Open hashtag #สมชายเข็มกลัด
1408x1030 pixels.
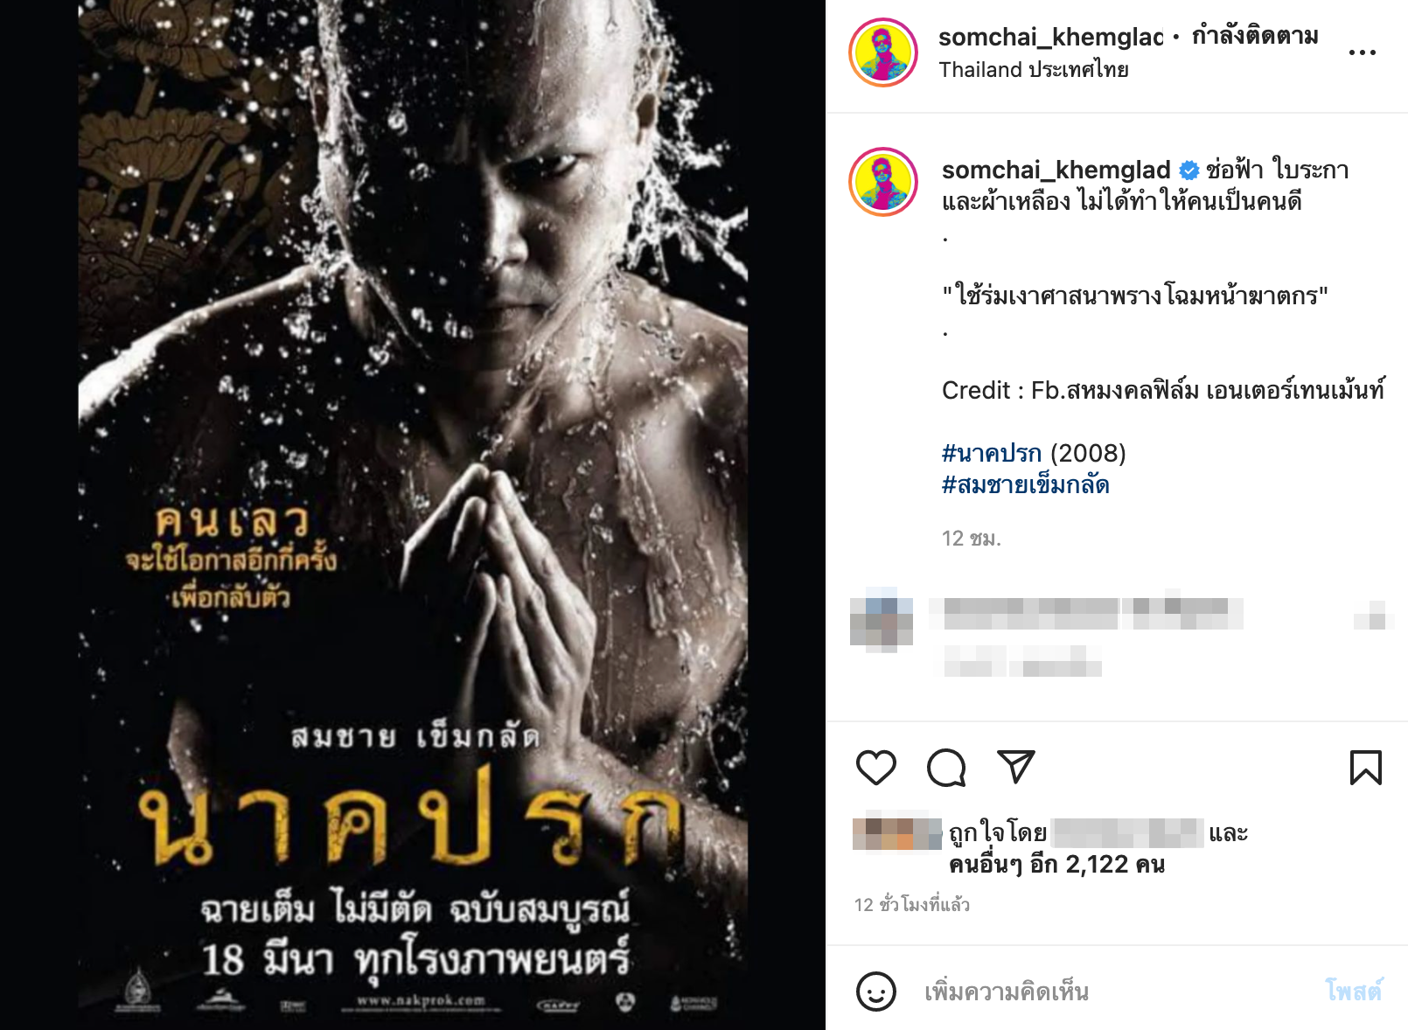(1026, 484)
